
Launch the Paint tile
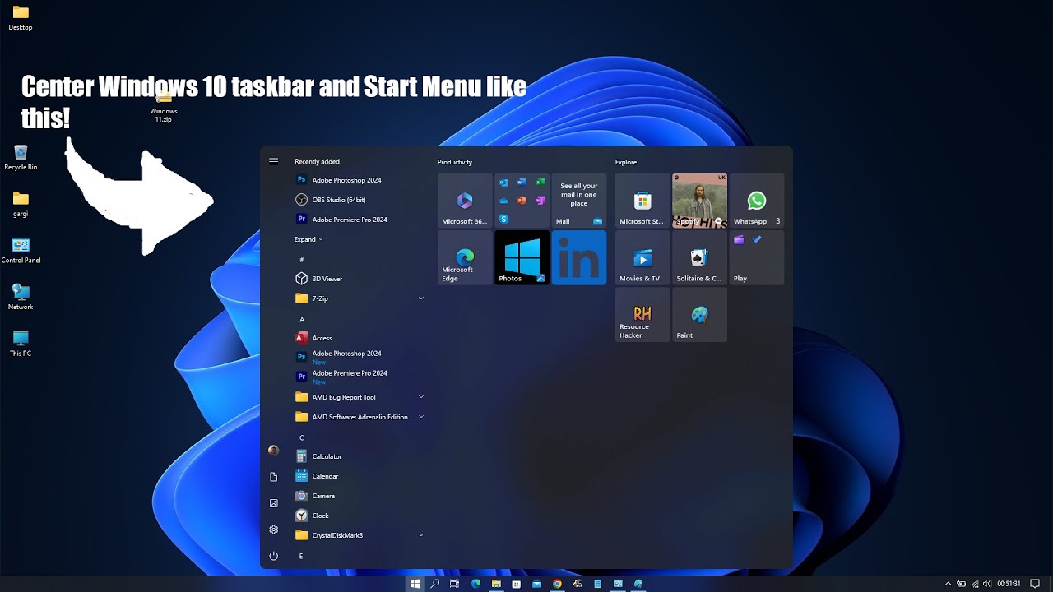point(699,315)
